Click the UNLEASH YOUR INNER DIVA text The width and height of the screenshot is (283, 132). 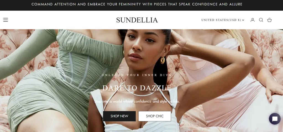(x=137, y=75)
